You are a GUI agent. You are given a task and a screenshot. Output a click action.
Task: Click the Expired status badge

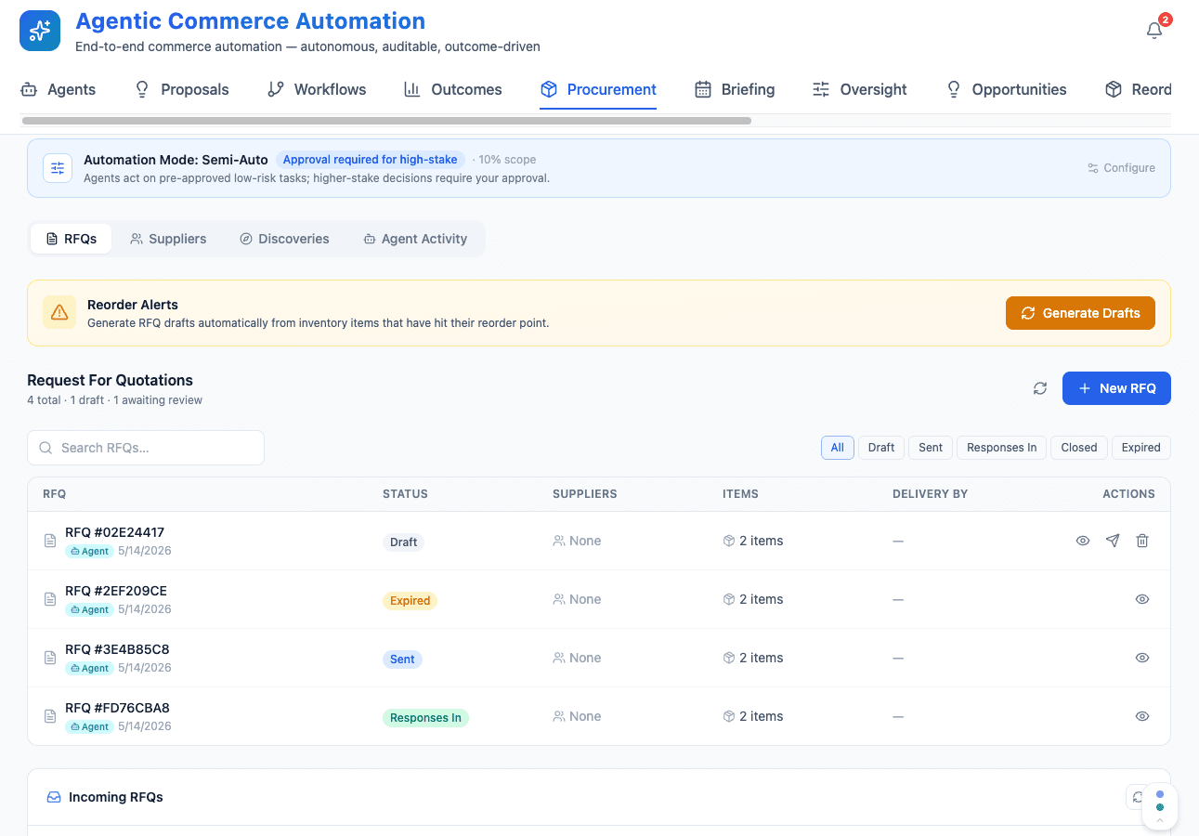tap(410, 600)
